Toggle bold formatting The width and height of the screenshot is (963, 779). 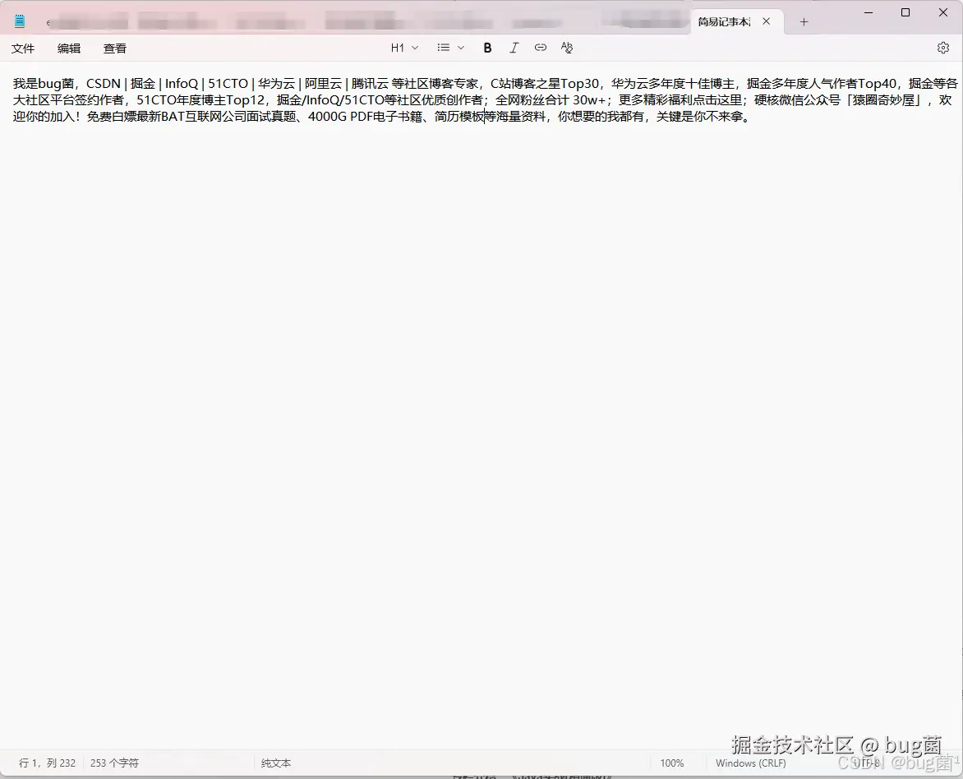pyautogui.click(x=487, y=48)
